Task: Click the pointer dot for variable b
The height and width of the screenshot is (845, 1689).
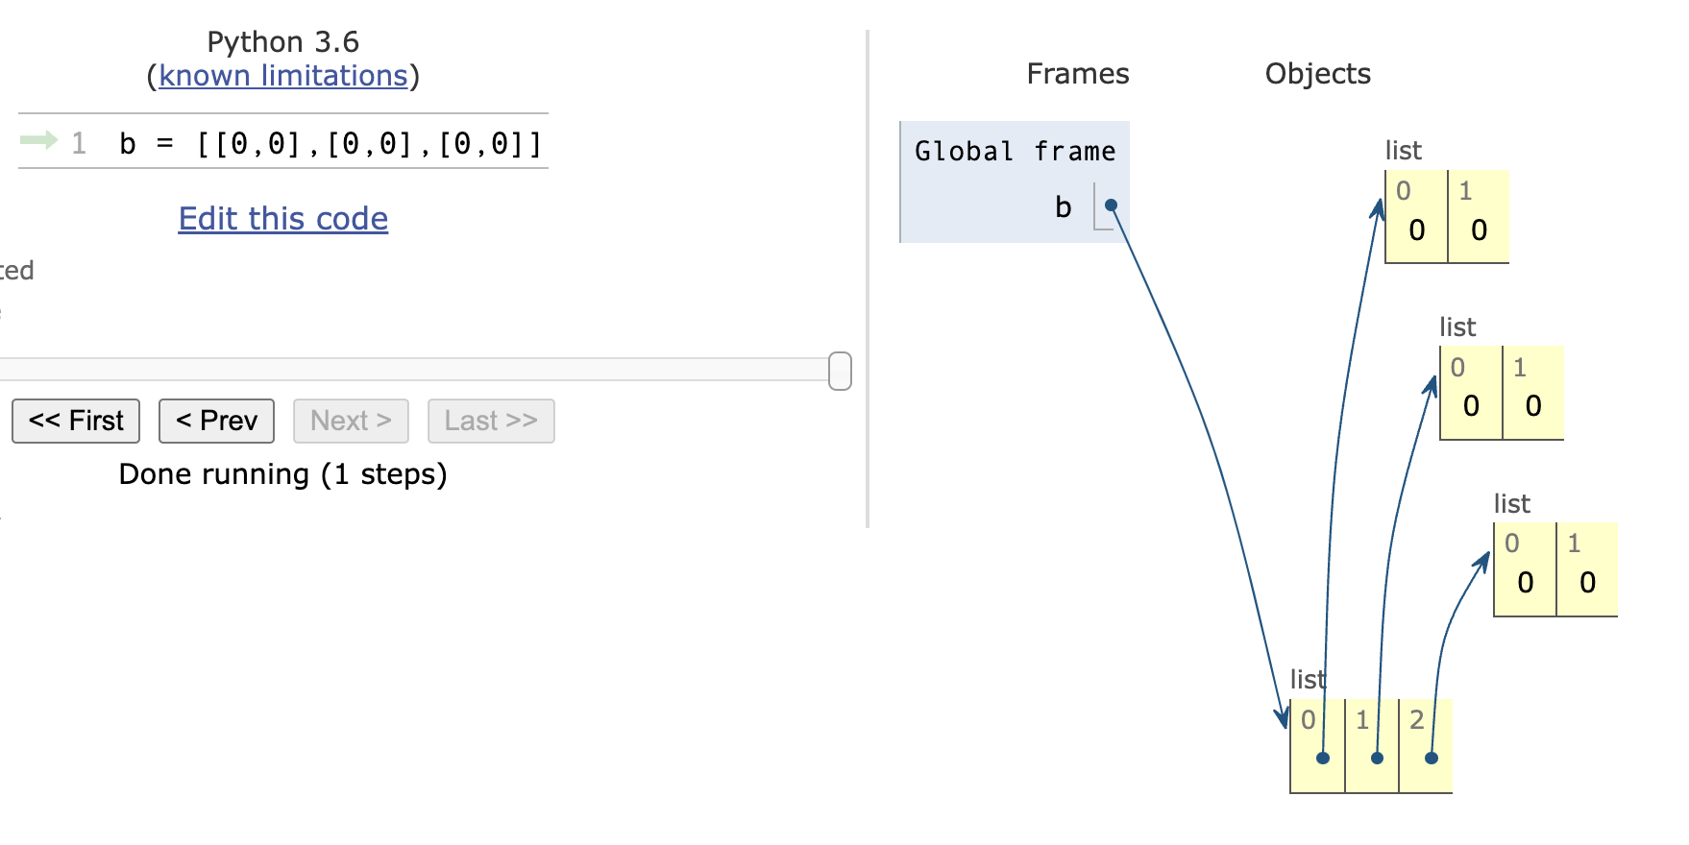Action: pyautogui.click(x=1111, y=205)
